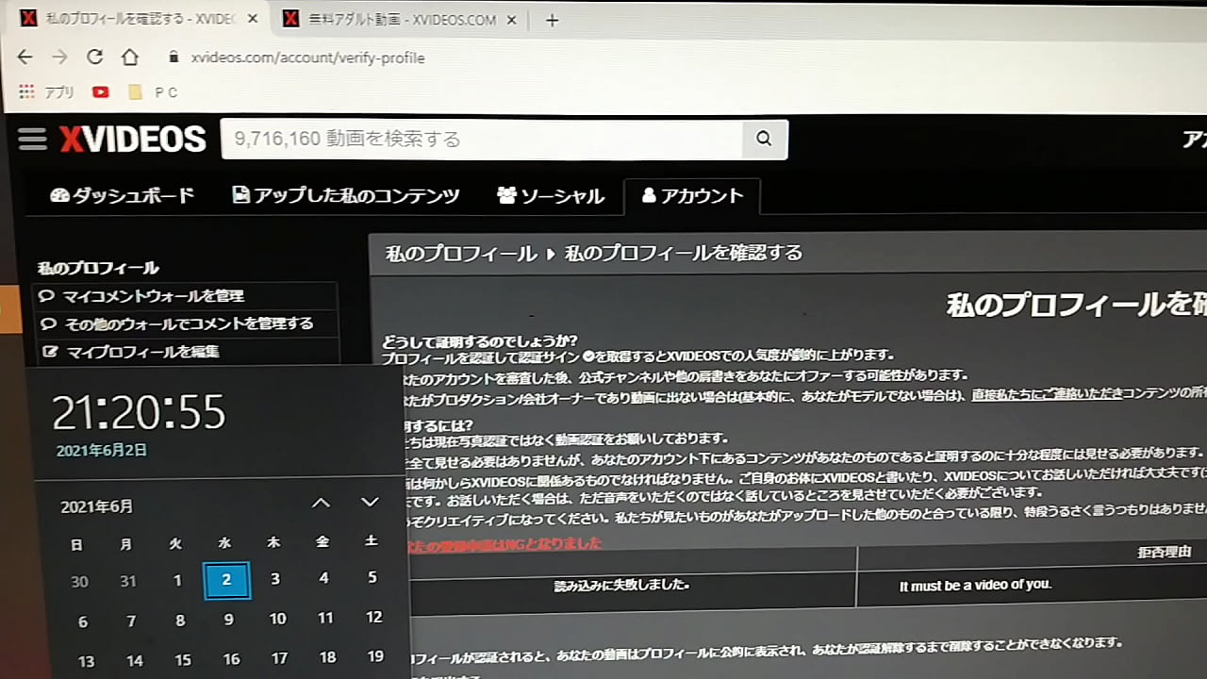This screenshot has width=1207, height=679.
Task: Click the XVIDEOS logo
Action: point(133,140)
